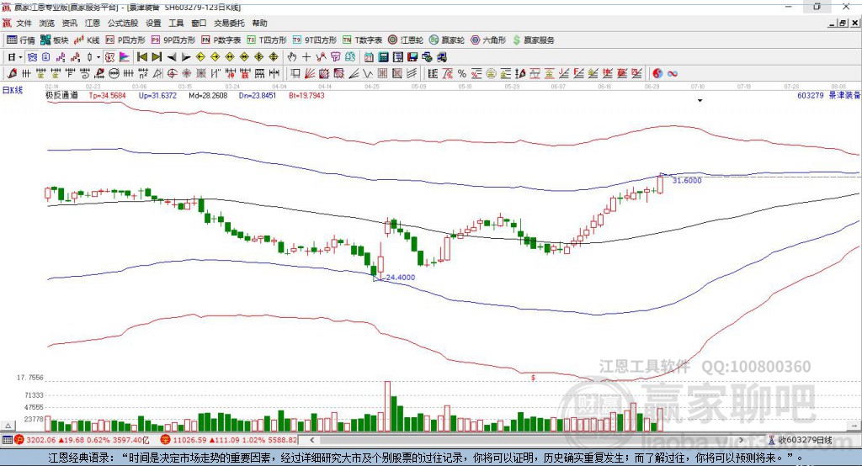Jump to first bar with skip-to-start icon
Image resolution: width=862 pixels, height=466 pixels.
(141, 57)
